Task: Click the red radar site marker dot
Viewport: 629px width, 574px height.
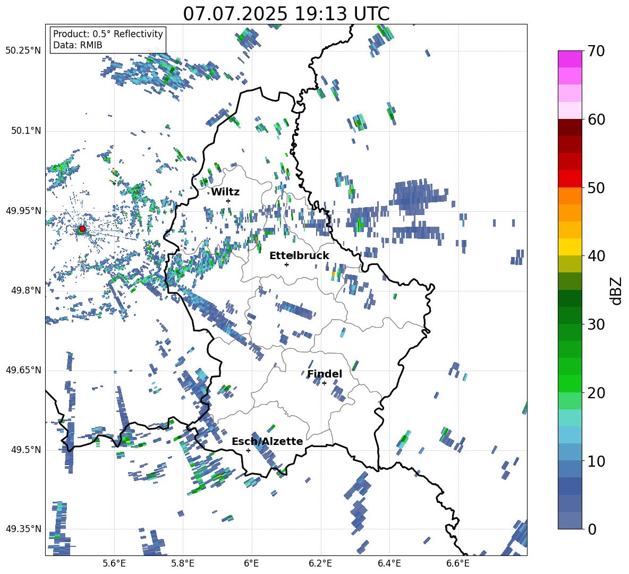Action: click(82, 229)
